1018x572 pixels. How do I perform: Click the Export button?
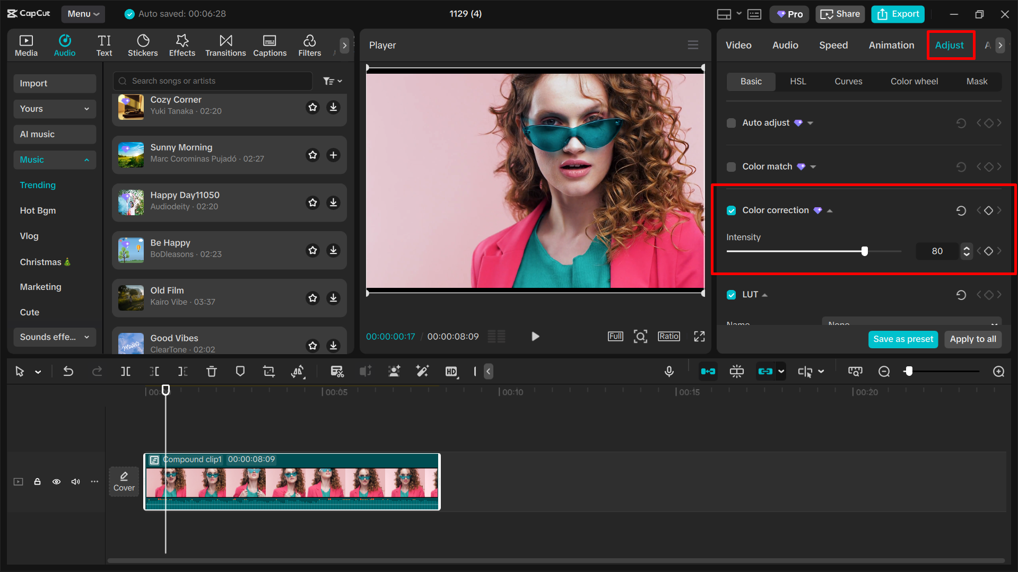pos(898,14)
